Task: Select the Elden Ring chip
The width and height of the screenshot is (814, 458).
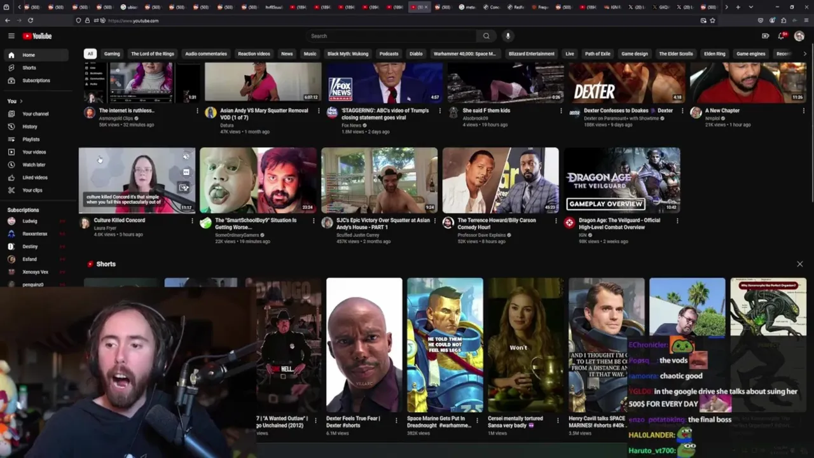Action: point(715,54)
